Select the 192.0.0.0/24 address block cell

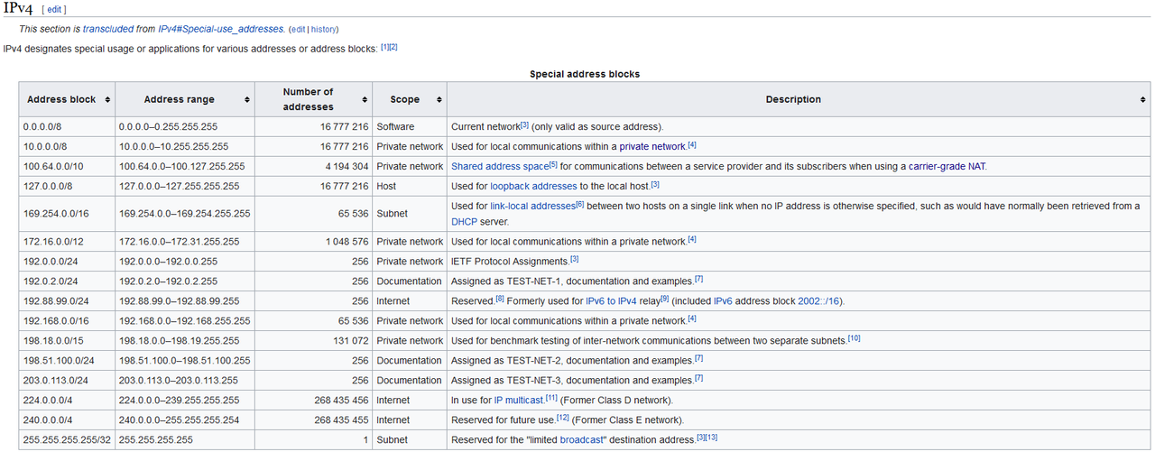68,263
